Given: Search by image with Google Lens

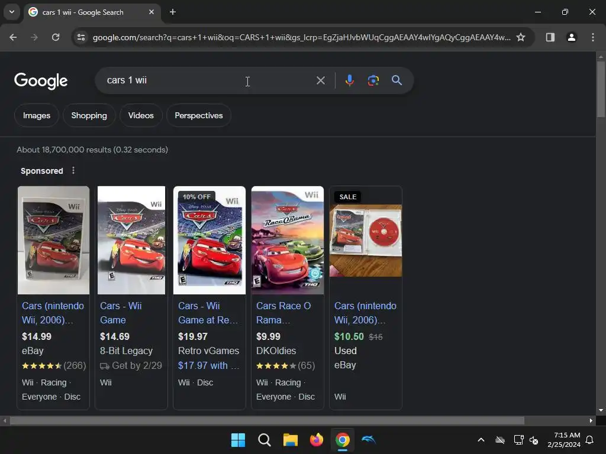Looking at the screenshot, I should pos(373,80).
